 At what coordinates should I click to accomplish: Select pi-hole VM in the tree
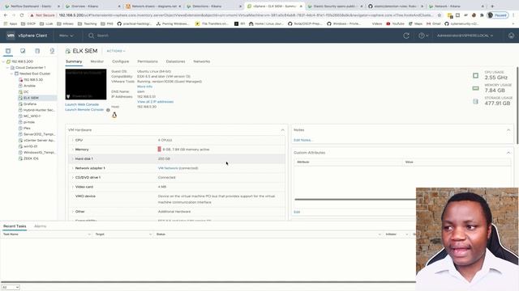point(29,122)
